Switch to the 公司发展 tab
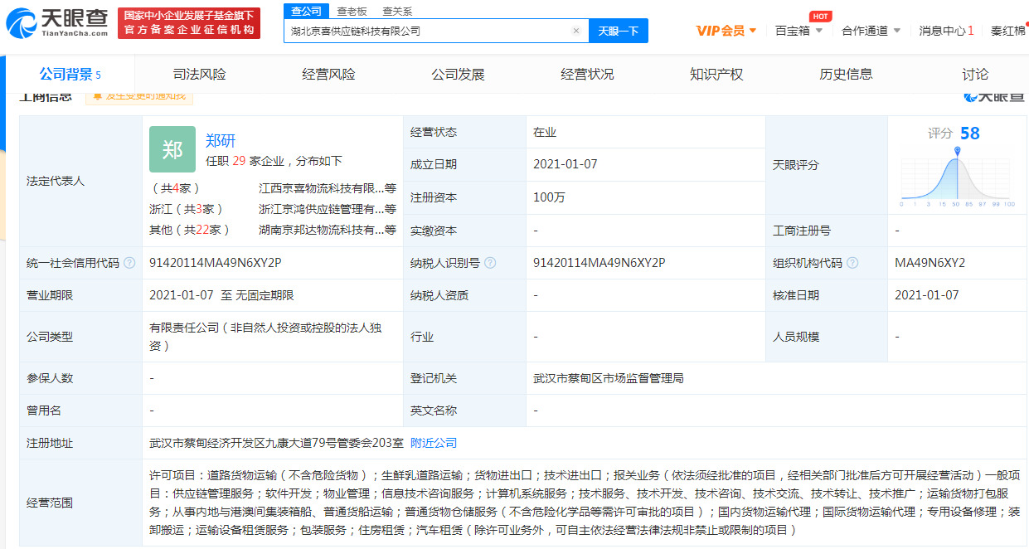 (458, 75)
